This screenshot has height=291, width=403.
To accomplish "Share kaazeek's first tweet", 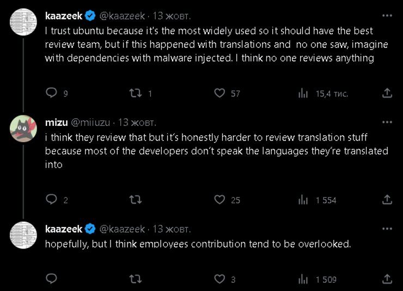I will pyautogui.click(x=387, y=93).
